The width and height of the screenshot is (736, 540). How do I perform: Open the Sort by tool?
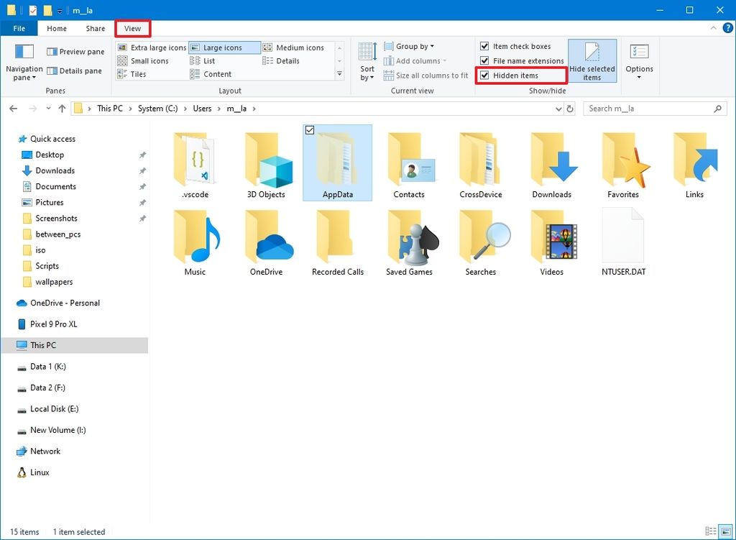pyautogui.click(x=367, y=60)
